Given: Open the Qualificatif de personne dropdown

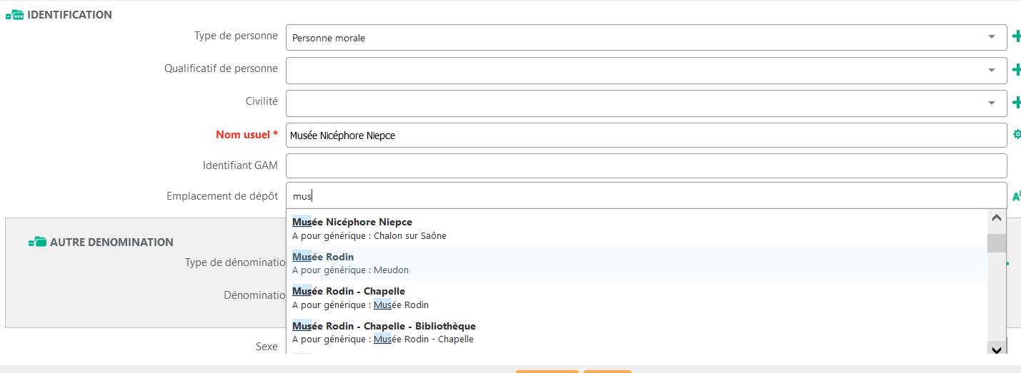Looking at the screenshot, I should click(991, 70).
